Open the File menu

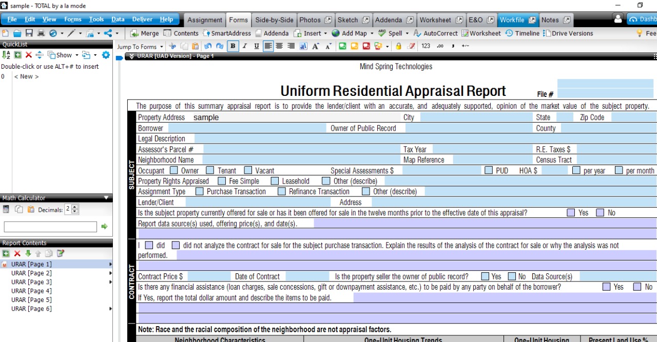point(12,19)
